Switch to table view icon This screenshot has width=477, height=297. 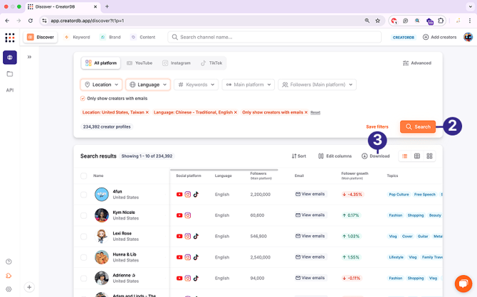(x=417, y=156)
